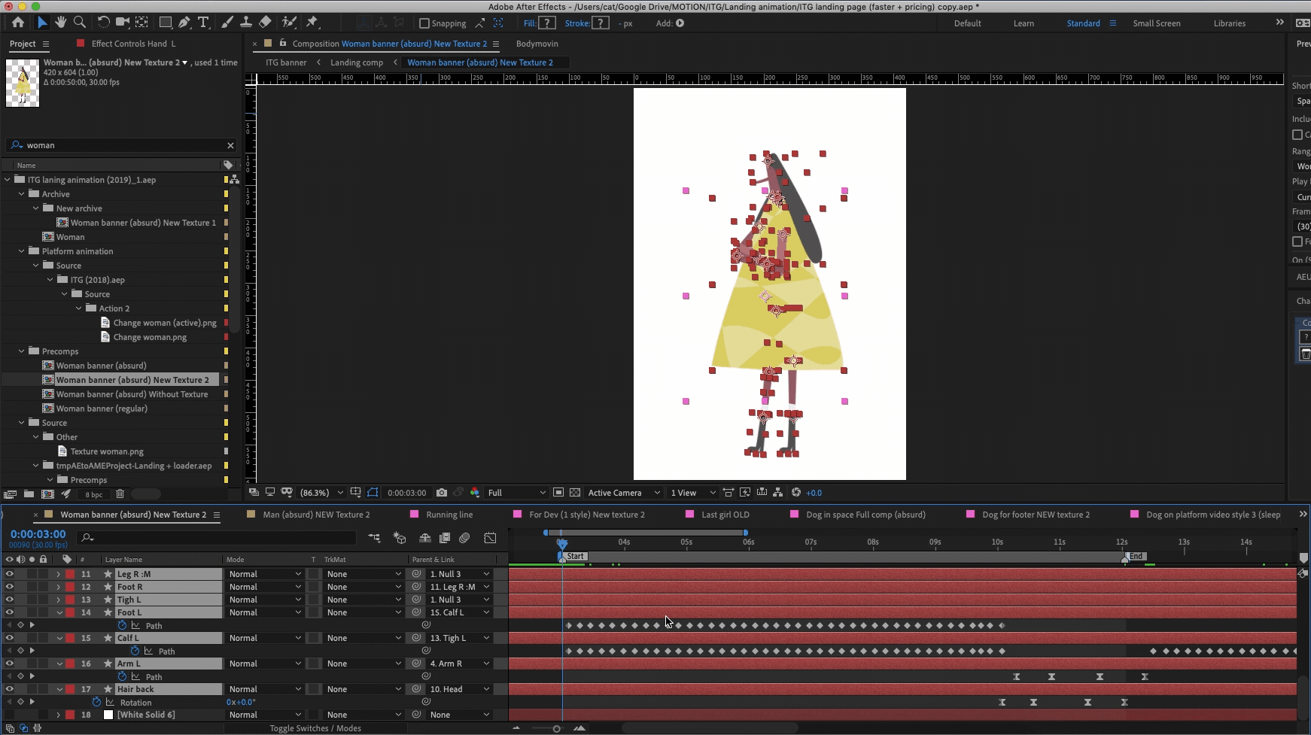
Task: Open the composition mini-flowchart icon in timeline
Action: (374, 538)
